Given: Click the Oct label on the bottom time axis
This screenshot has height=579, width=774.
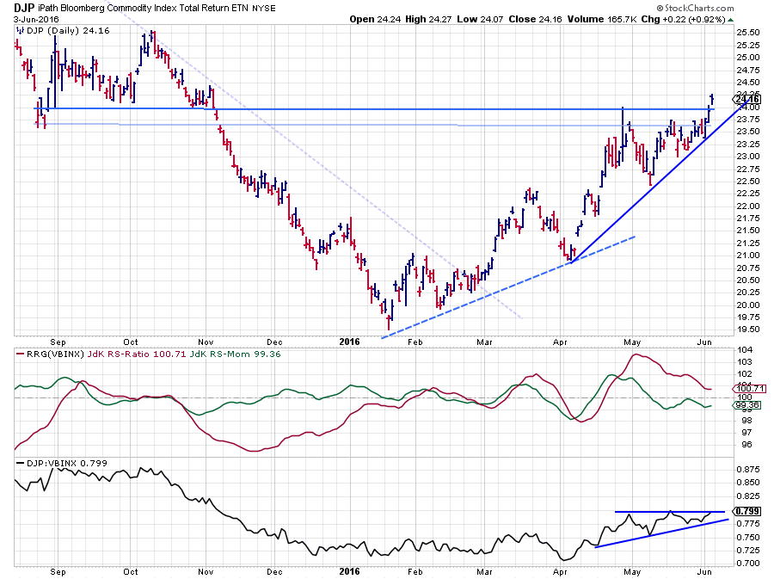Looking at the screenshot, I should [131, 570].
